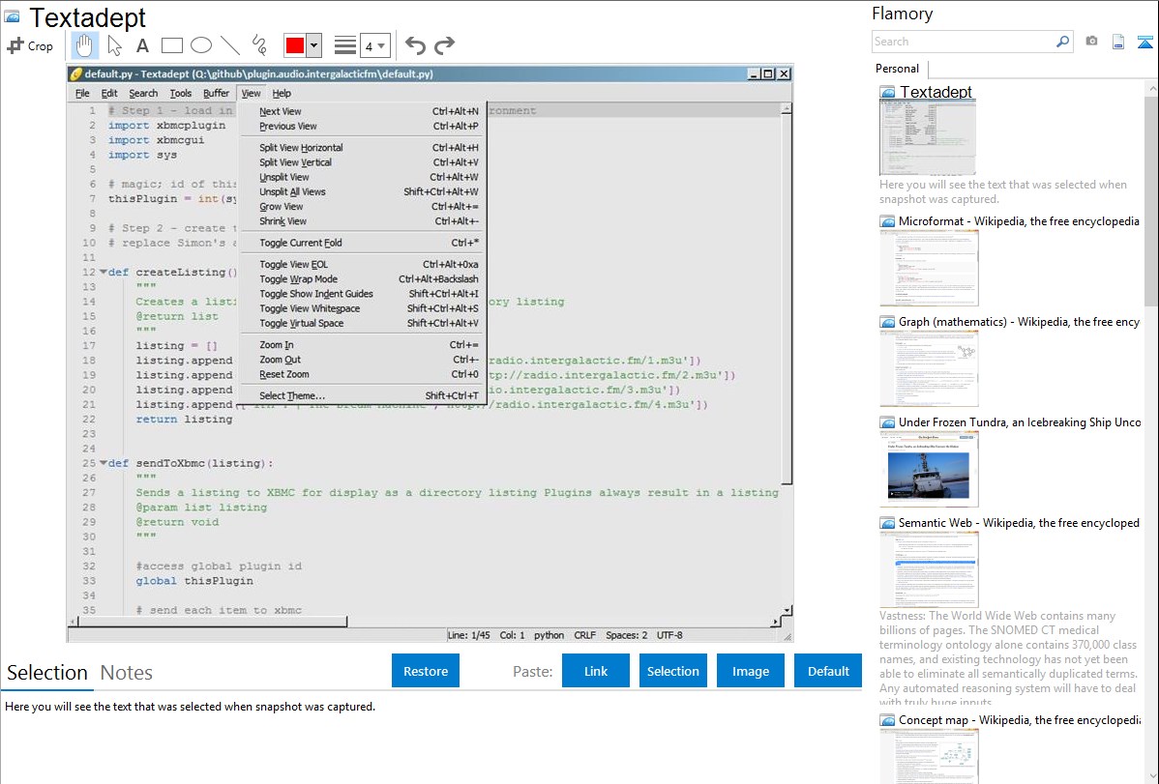Collapse the createListing fold triangle
1159x784 pixels.
click(103, 272)
